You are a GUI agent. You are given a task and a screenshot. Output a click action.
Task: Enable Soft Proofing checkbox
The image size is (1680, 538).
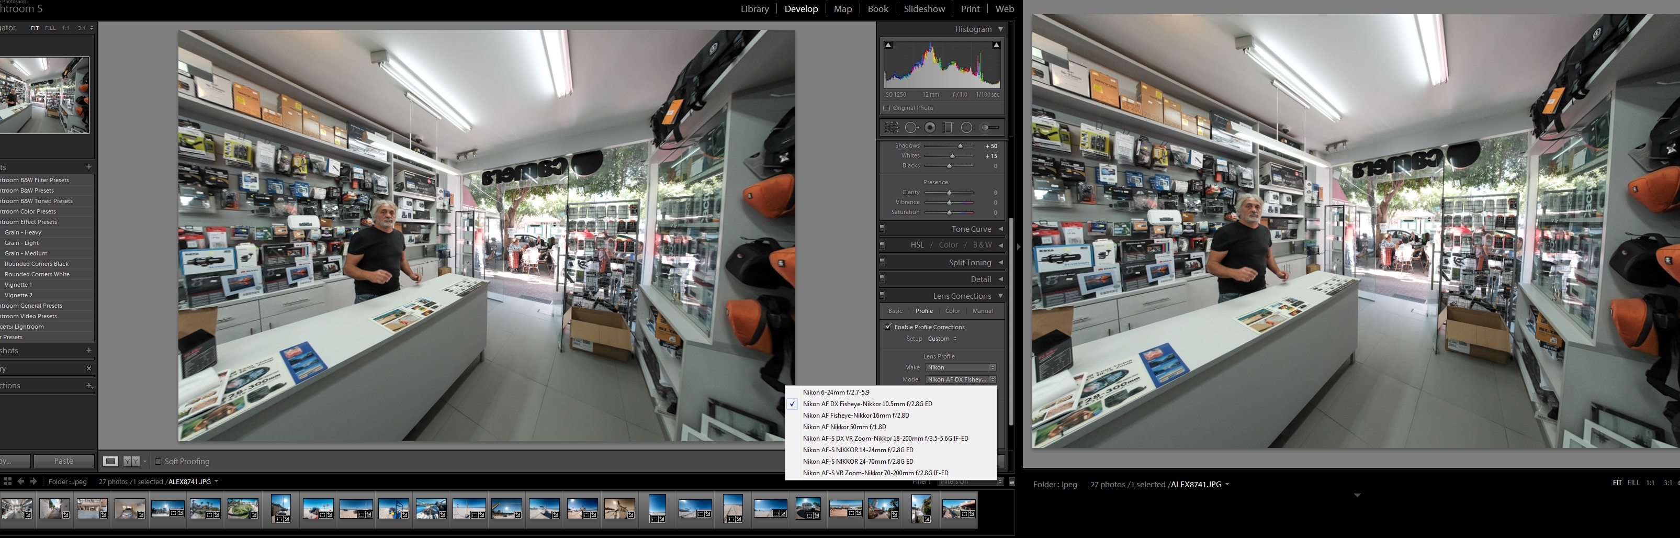pos(158,462)
